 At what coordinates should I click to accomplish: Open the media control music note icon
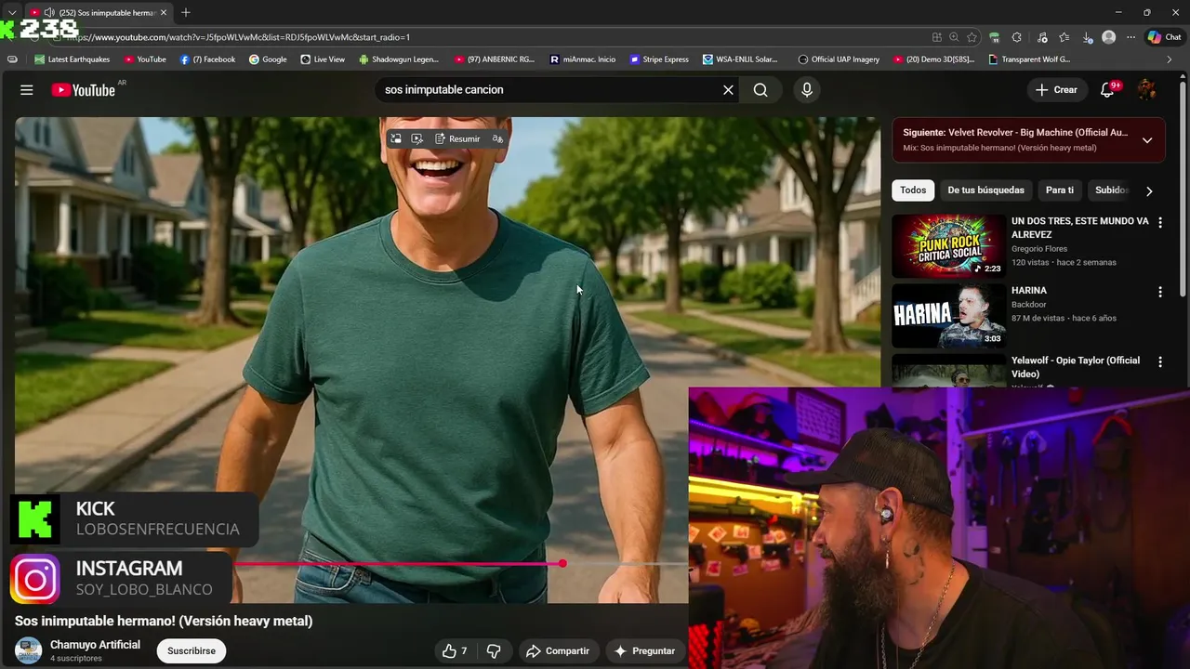point(1041,37)
